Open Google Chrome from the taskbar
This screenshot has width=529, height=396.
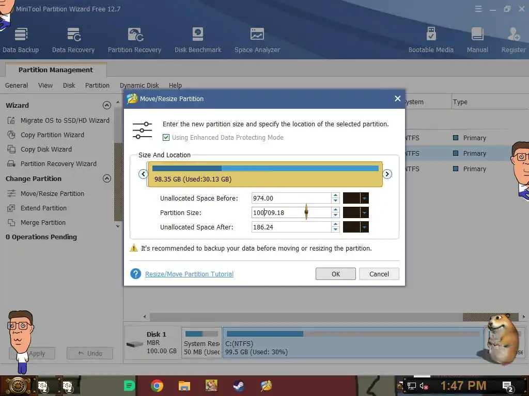coord(157,386)
